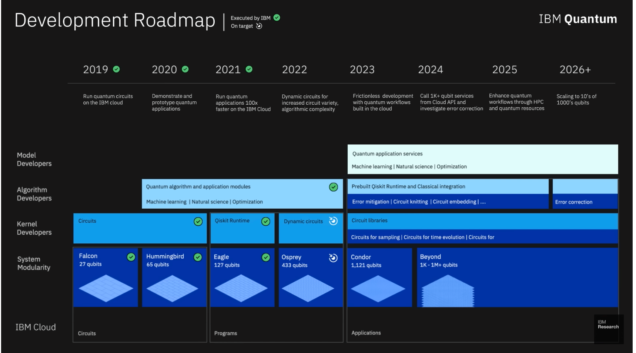Click the on-target icon on Osprey card

point(333,258)
